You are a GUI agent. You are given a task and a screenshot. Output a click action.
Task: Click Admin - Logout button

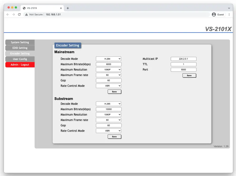(x=20, y=65)
